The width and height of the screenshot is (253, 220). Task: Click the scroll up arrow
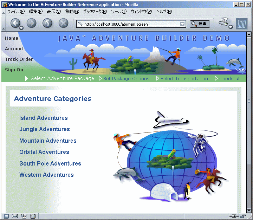coord(249,34)
